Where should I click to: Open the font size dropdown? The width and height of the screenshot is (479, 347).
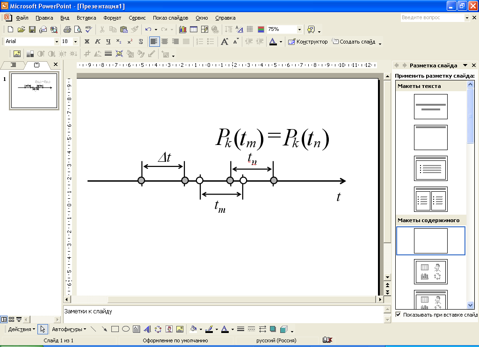[75, 42]
